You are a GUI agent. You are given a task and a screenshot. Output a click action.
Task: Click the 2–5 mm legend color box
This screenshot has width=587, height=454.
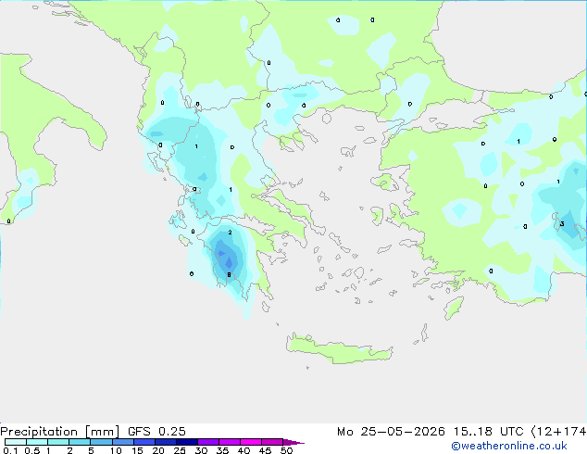click(x=80, y=442)
